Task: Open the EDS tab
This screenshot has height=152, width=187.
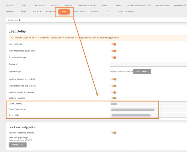Action: 108,11
